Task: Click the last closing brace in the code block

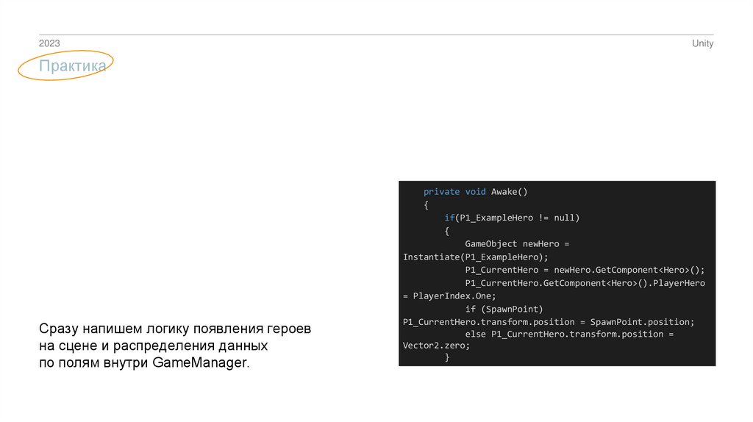Action: coord(447,357)
